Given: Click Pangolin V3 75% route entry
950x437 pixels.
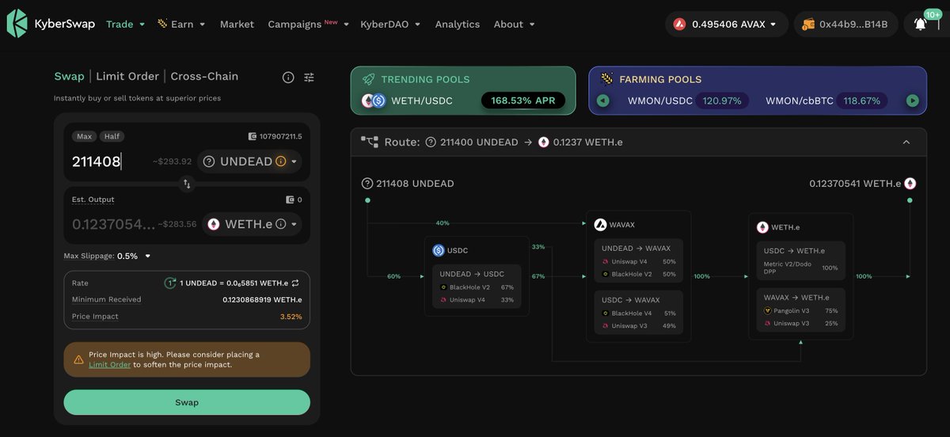Looking at the screenshot, I should point(800,310).
